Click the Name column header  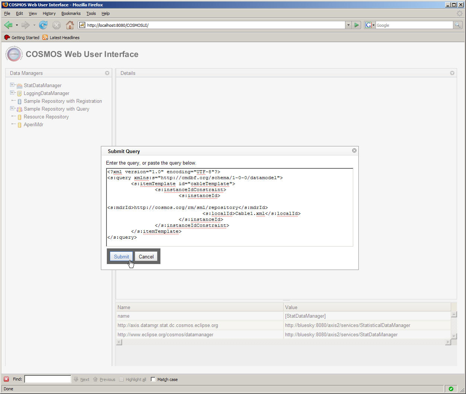pyautogui.click(x=200, y=307)
